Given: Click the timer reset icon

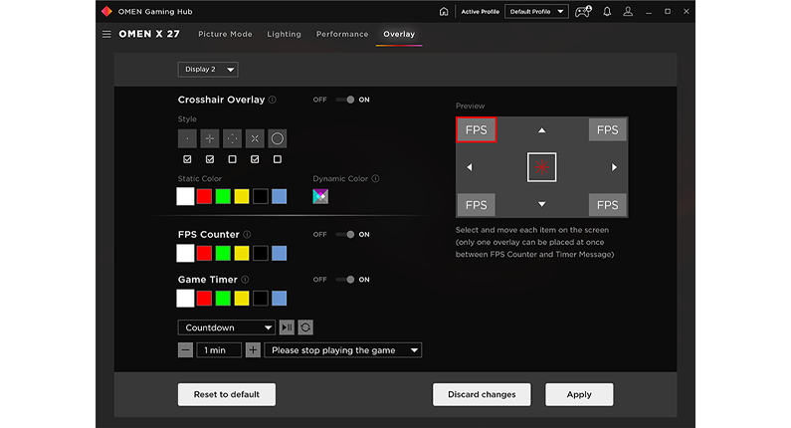Looking at the screenshot, I should point(305,327).
